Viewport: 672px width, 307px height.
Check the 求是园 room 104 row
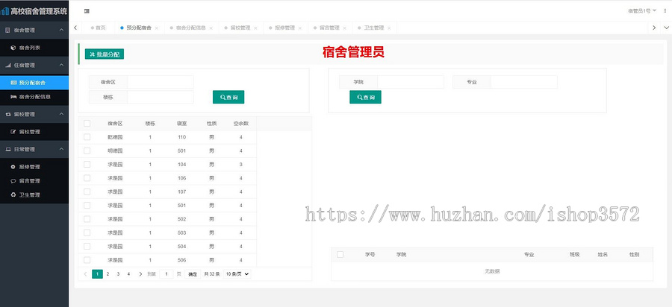click(x=87, y=165)
